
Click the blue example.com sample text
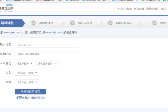pos(13,32)
